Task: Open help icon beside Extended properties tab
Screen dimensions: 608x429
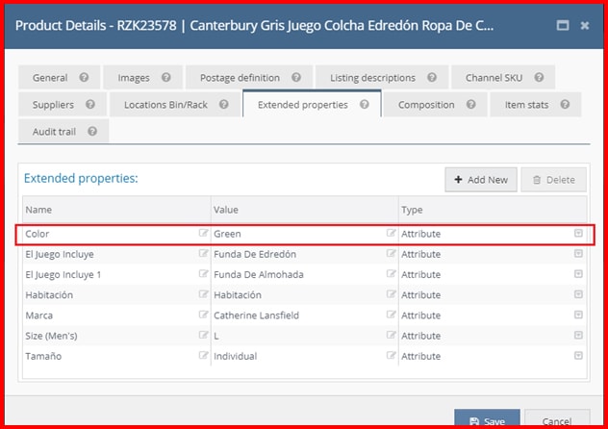Action: [364, 104]
